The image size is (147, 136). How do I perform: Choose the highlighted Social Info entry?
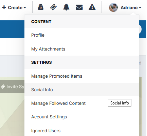point(82,90)
